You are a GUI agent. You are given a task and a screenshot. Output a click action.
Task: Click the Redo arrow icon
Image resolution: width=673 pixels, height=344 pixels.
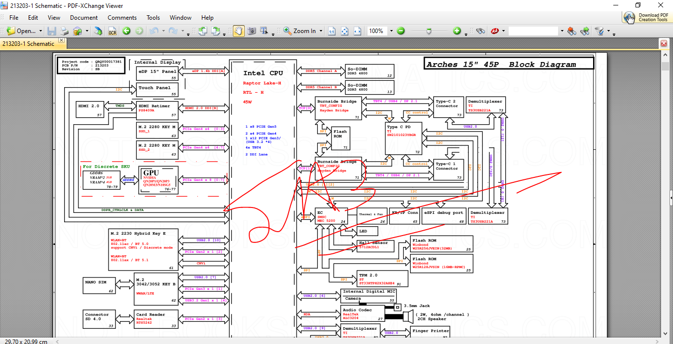click(173, 31)
